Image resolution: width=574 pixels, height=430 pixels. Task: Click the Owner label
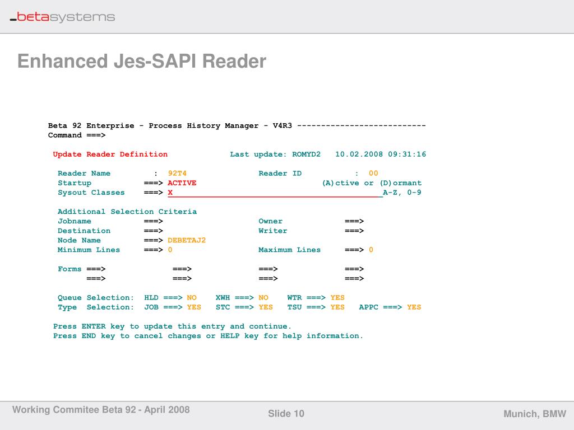tap(271, 221)
